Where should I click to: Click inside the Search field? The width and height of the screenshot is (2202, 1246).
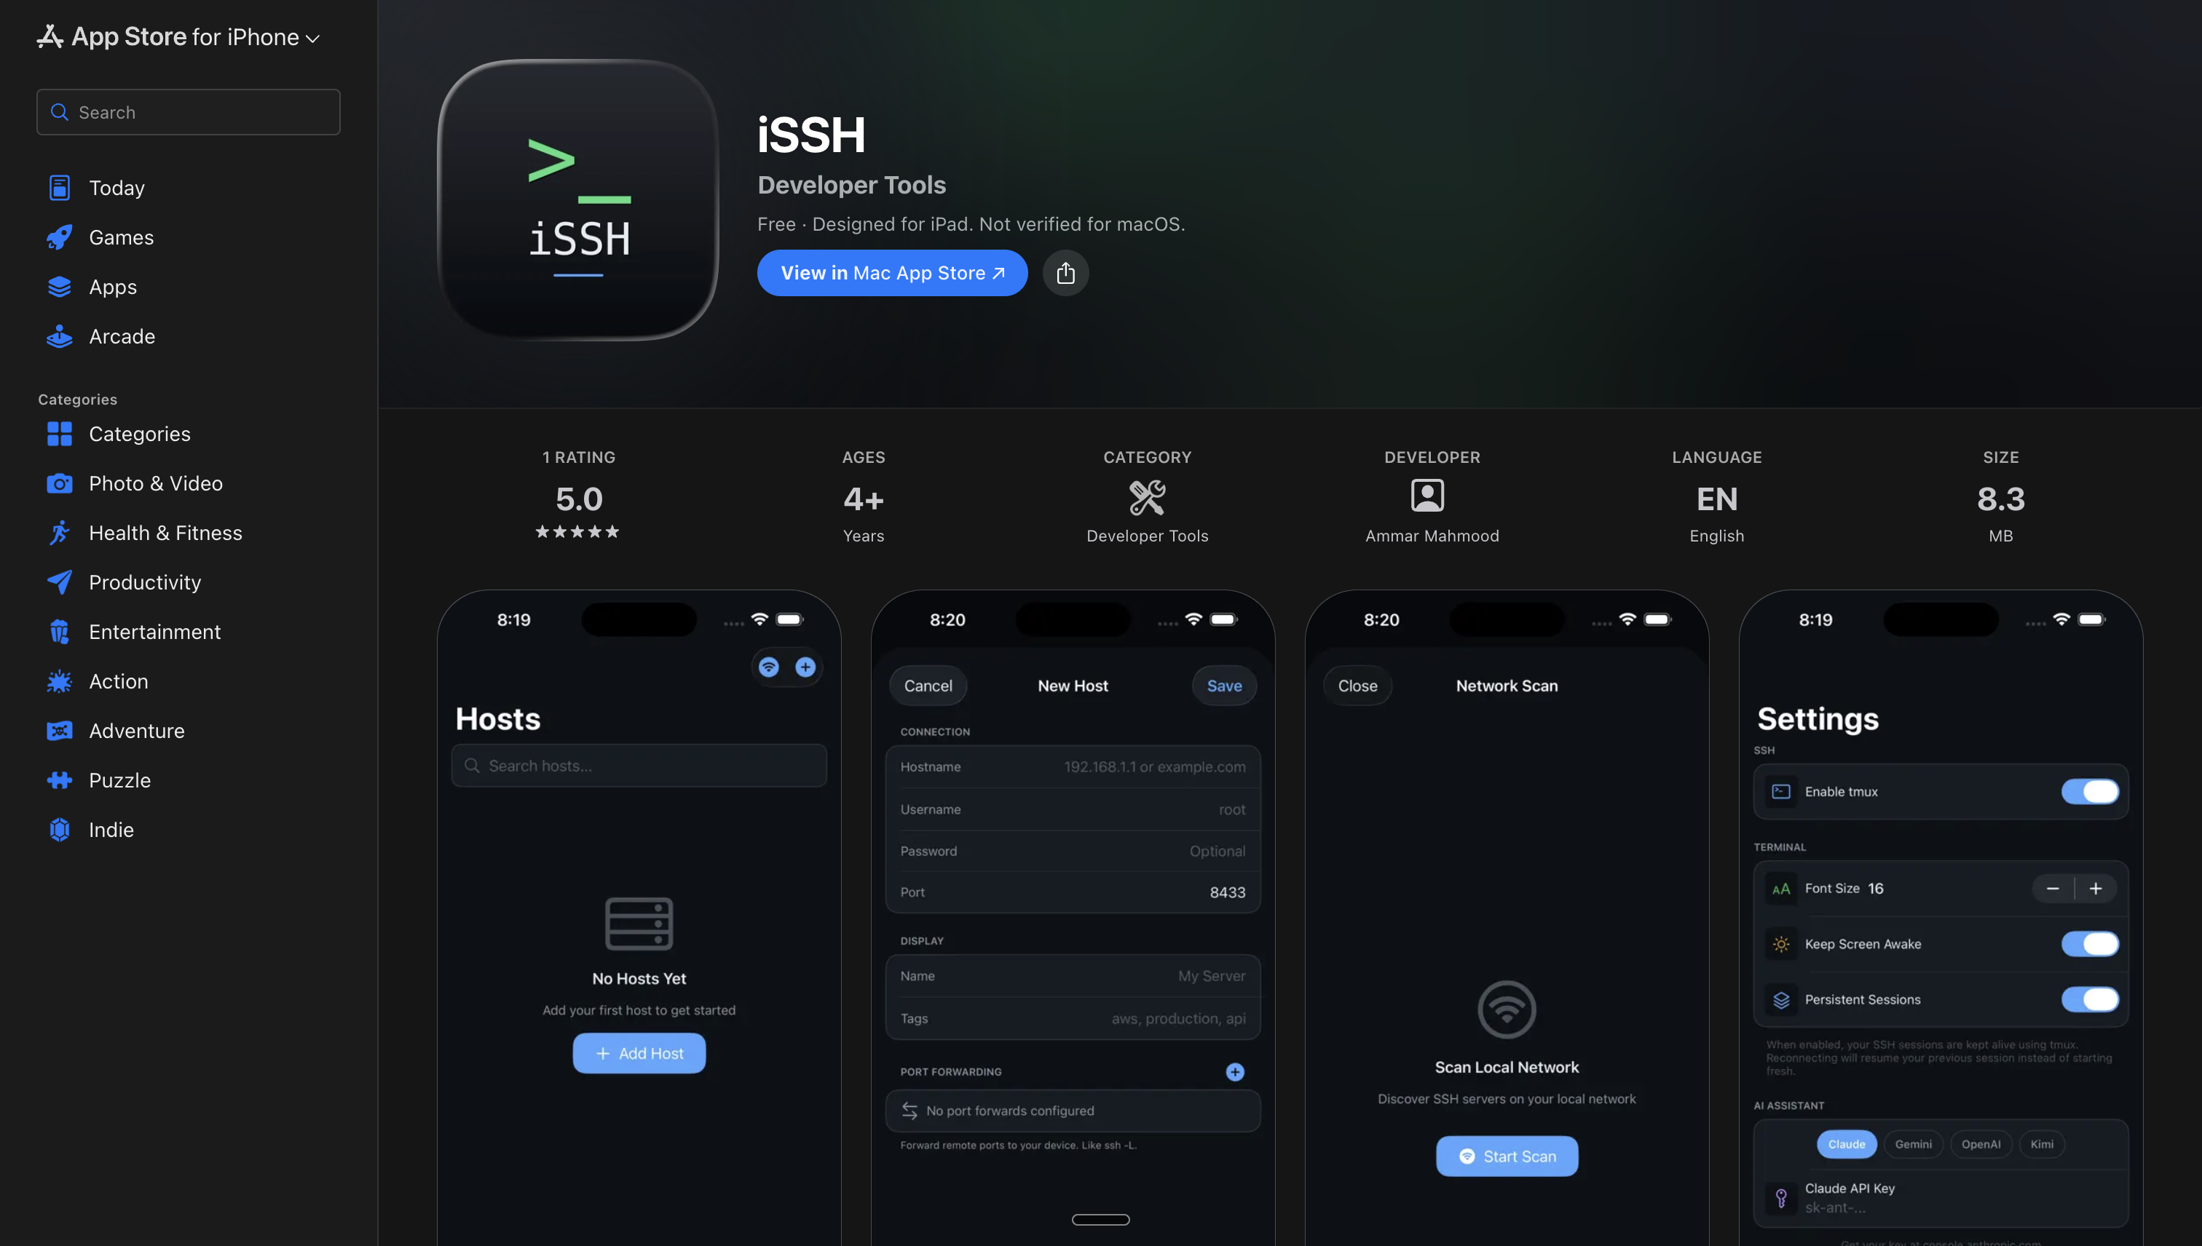pyautogui.click(x=187, y=112)
